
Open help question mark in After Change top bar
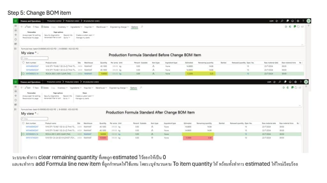pyautogui.click(x=300, y=82)
